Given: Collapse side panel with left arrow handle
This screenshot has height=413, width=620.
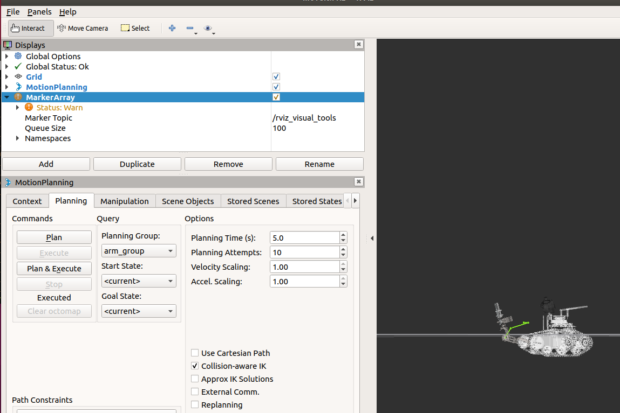Looking at the screenshot, I should 372,238.
